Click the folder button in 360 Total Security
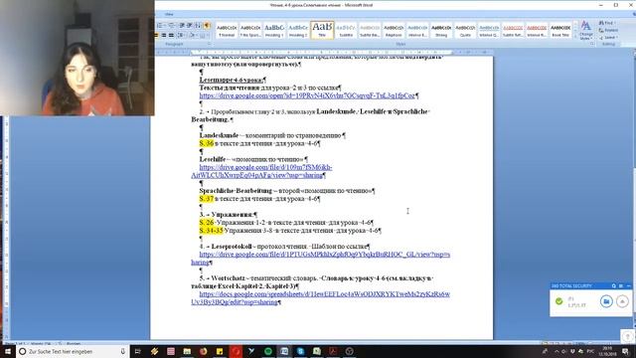Image resolution: width=636 pixels, height=358 pixels. click(x=606, y=301)
